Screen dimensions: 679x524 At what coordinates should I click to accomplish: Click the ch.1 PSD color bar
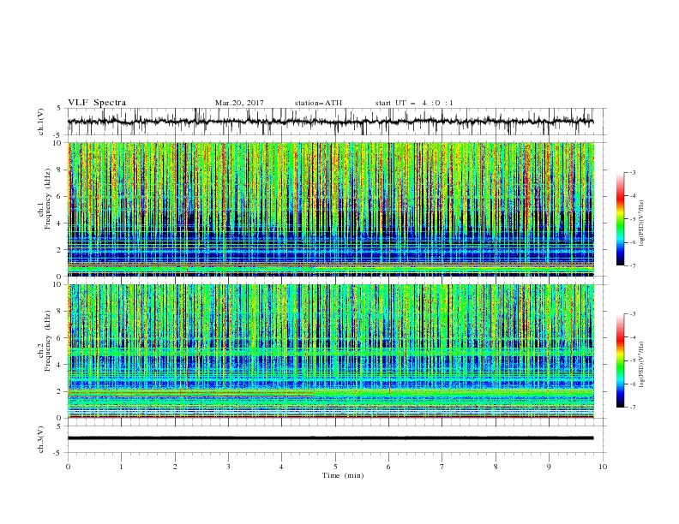pos(620,219)
